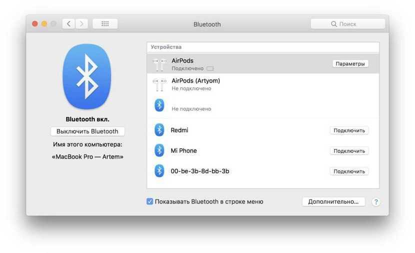
Task: Click Bluetooth icon for 00-be-3b-8d-bb-3b
Action: pyautogui.click(x=159, y=170)
